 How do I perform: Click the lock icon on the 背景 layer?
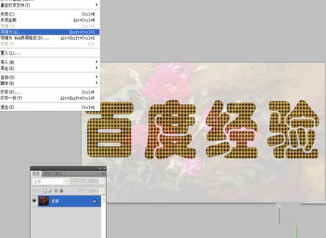[x=95, y=201]
